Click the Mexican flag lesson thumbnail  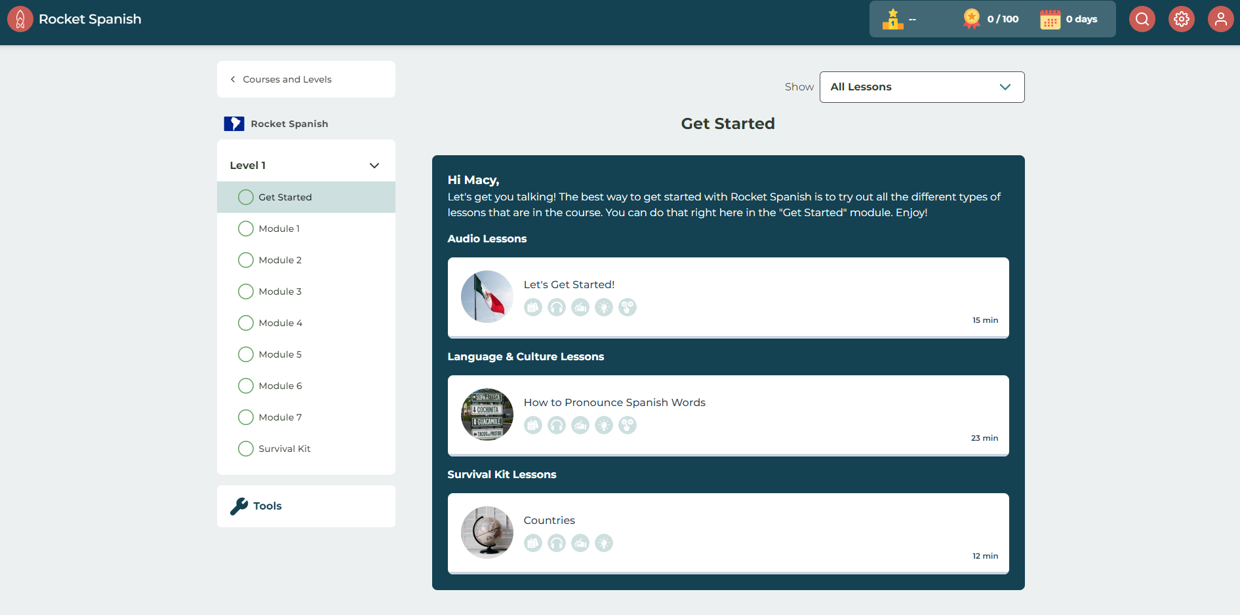click(x=487, y=297)
